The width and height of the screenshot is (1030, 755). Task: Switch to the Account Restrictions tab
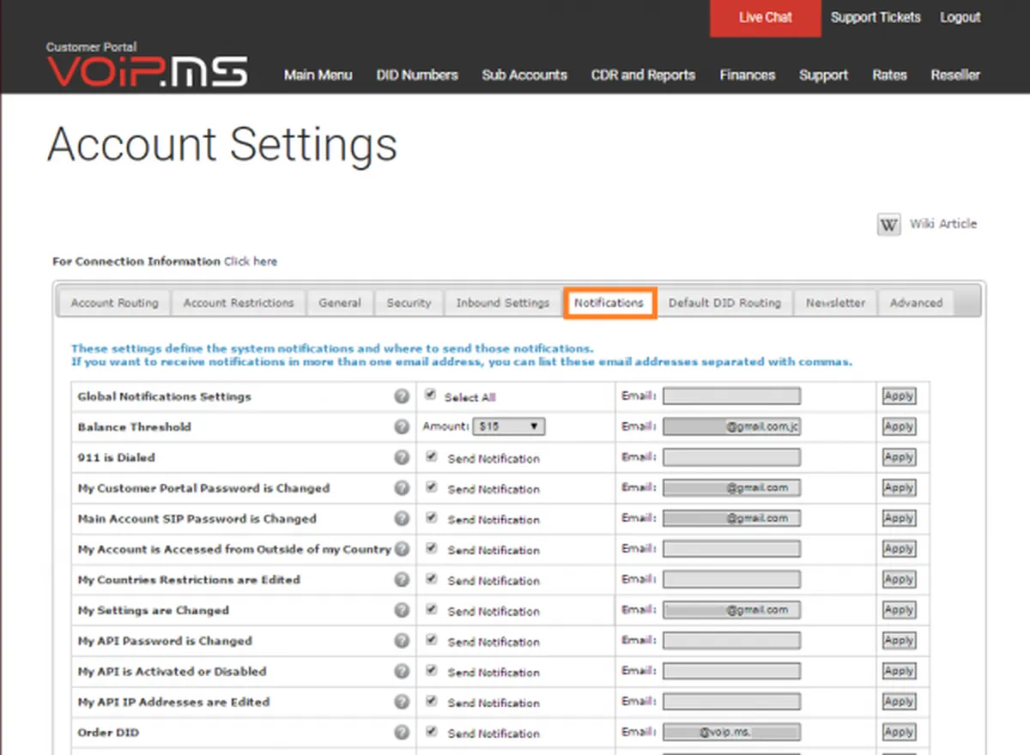[x=239, y=303]
